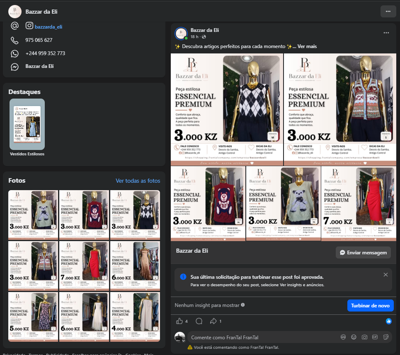Open the sticker picker in comment box

click(386, 337)
